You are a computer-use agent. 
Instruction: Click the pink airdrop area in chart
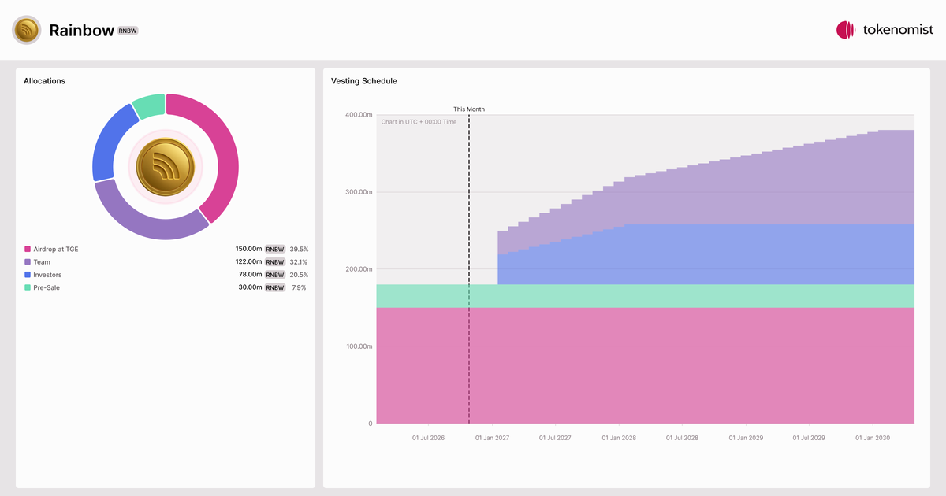coord(645,365)
